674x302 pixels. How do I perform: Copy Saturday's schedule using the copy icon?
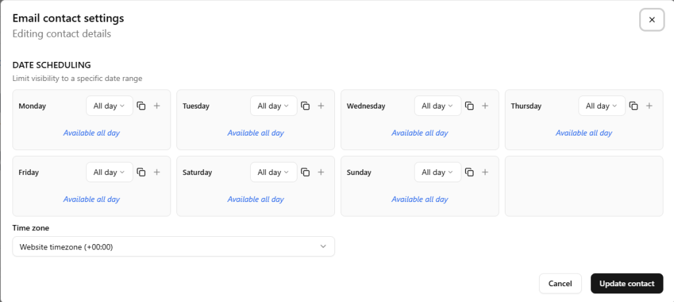click(305, 172)
